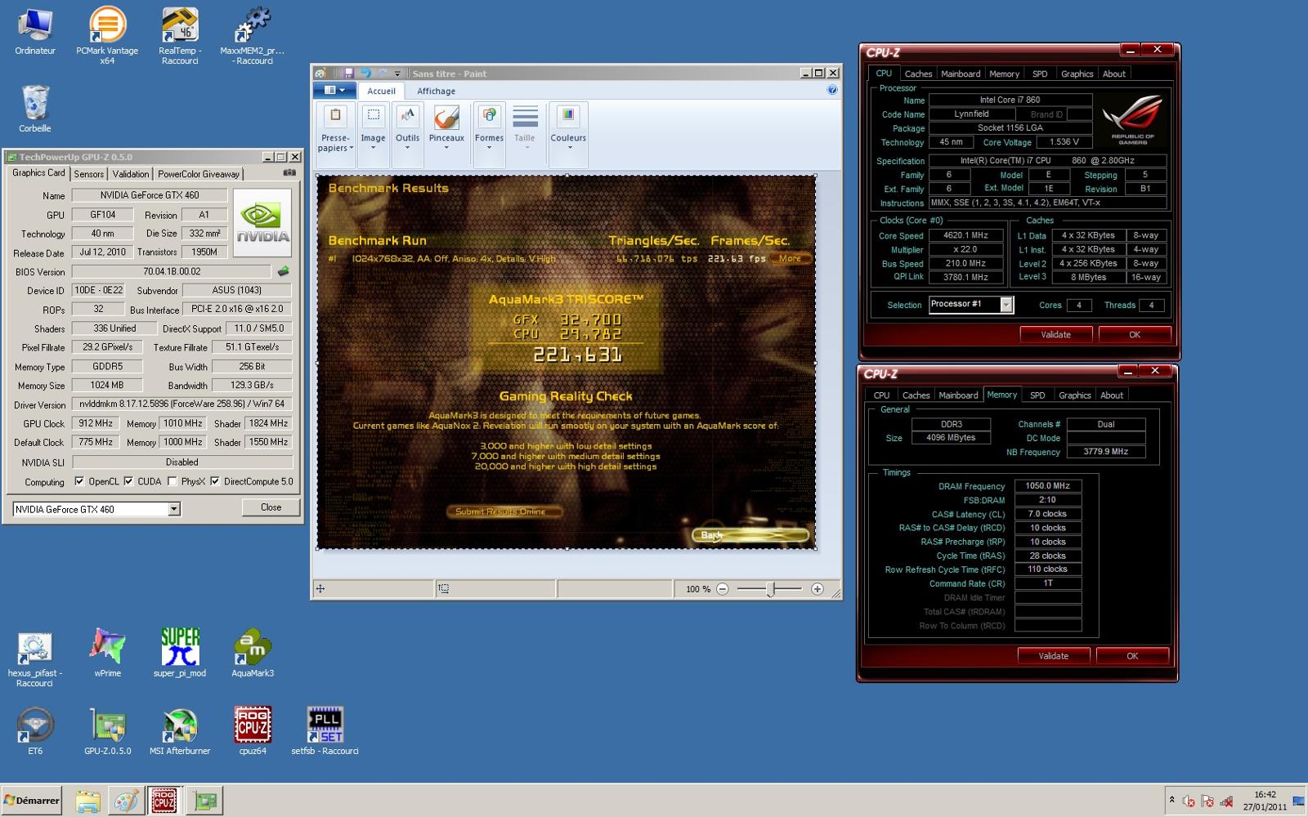The image size is (1308, 817).
Task: Open the PowerColor Giveaway tab
Action: point(199,174)
